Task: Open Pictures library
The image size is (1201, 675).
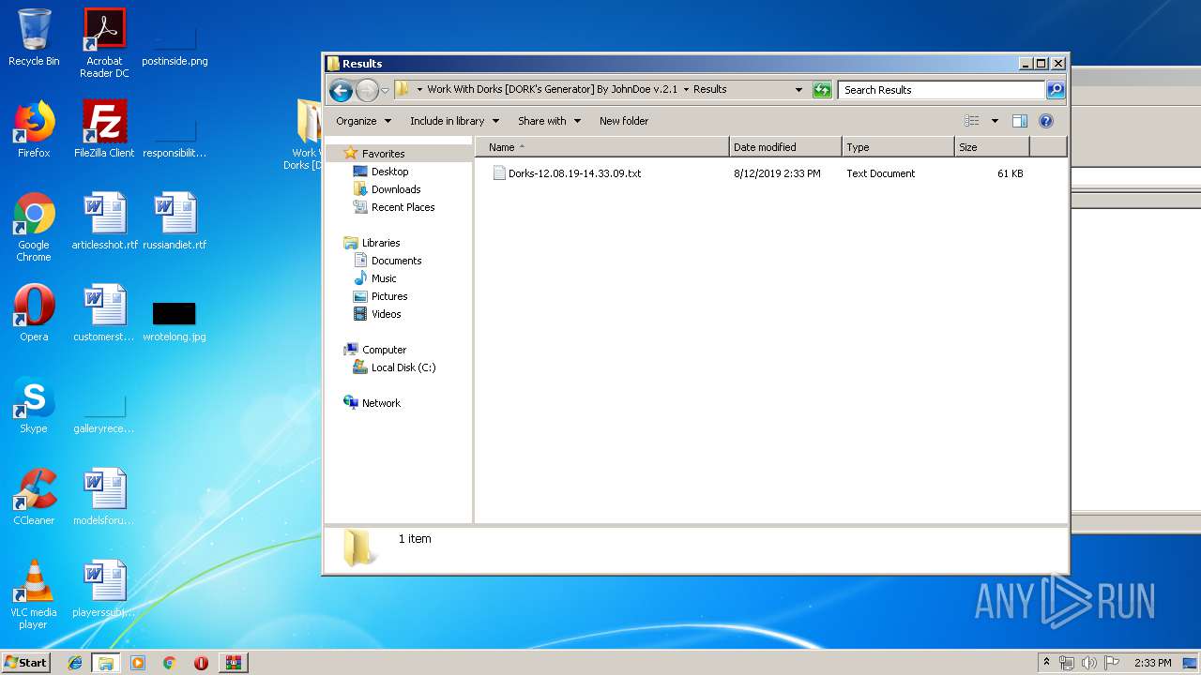Action: 388,296
